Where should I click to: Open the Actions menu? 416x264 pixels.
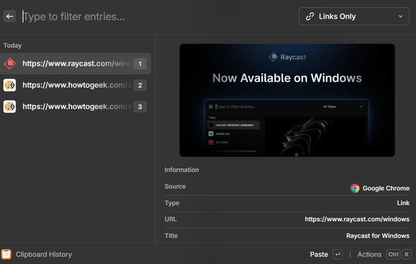[369, 254]
